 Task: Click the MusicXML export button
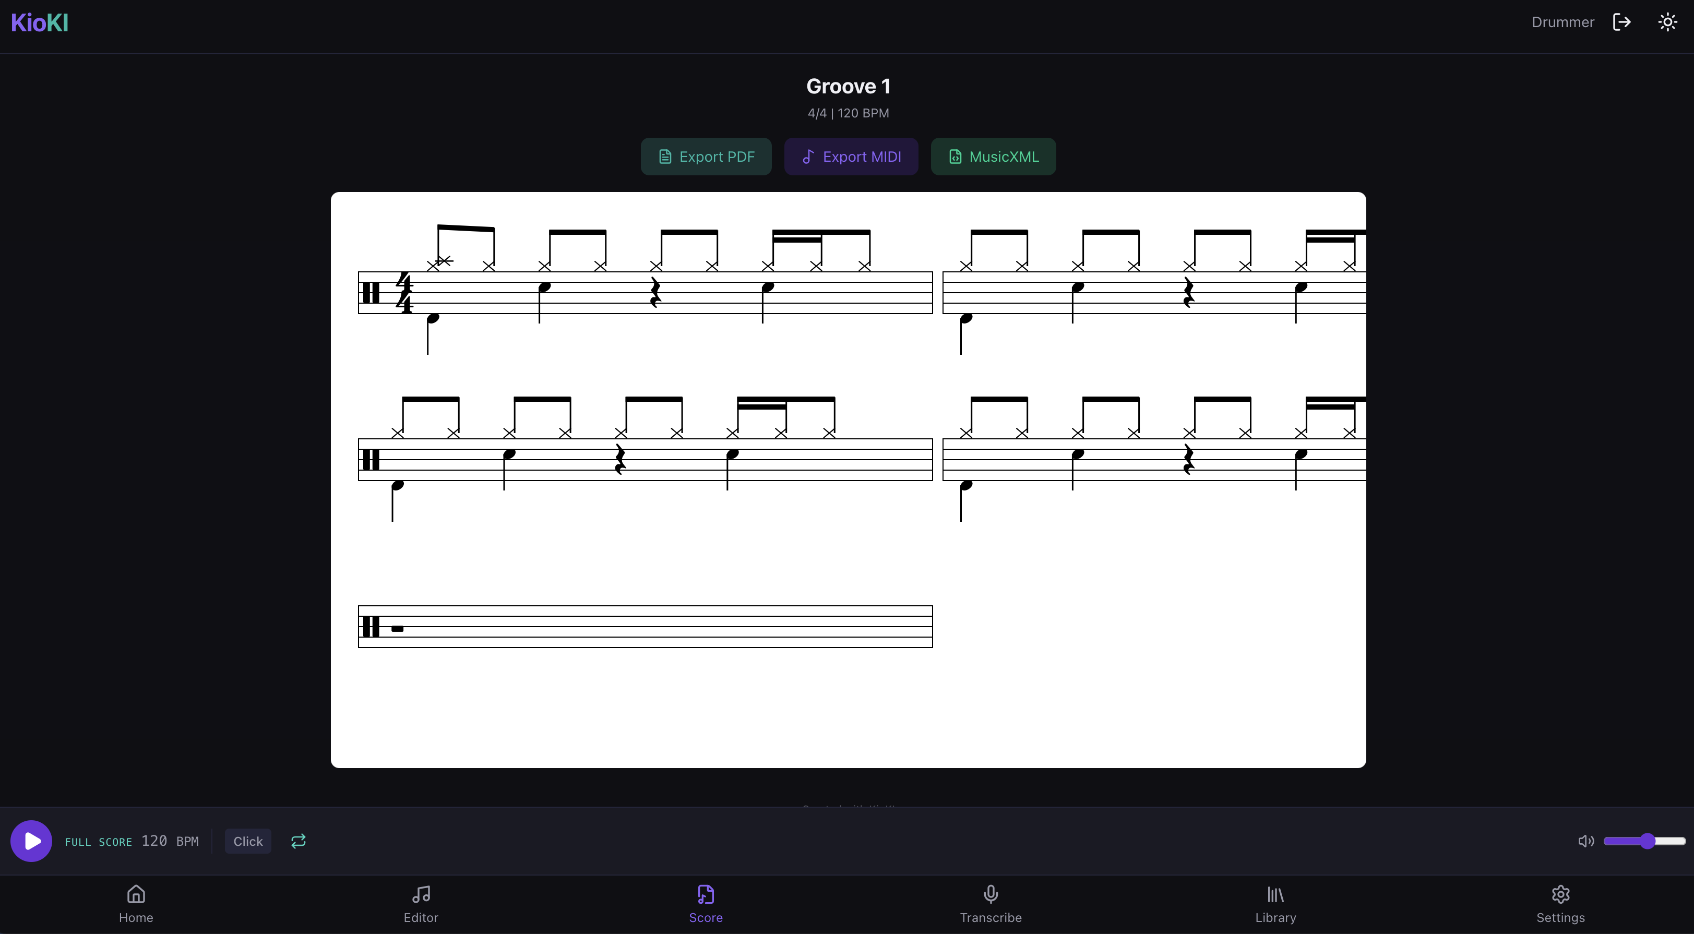click(993, 157)
